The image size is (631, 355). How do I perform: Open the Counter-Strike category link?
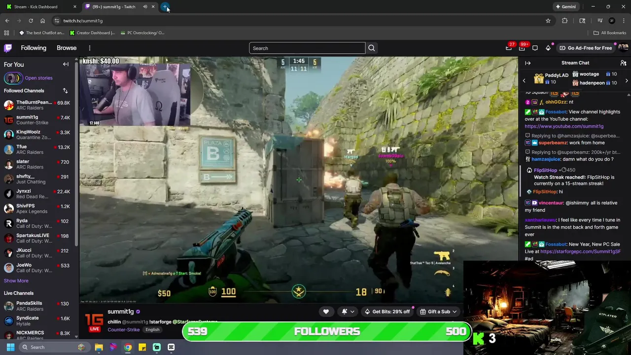[x=123, y=330]
